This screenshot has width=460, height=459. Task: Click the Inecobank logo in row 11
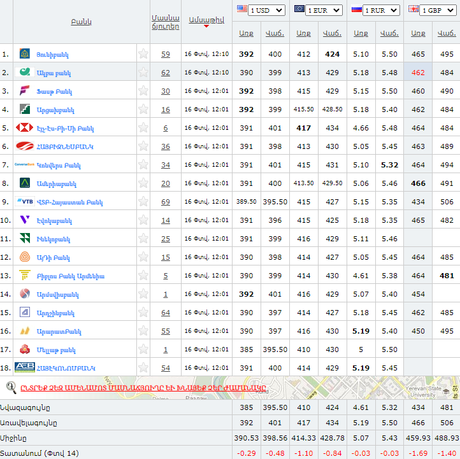(x=25, y=238)
